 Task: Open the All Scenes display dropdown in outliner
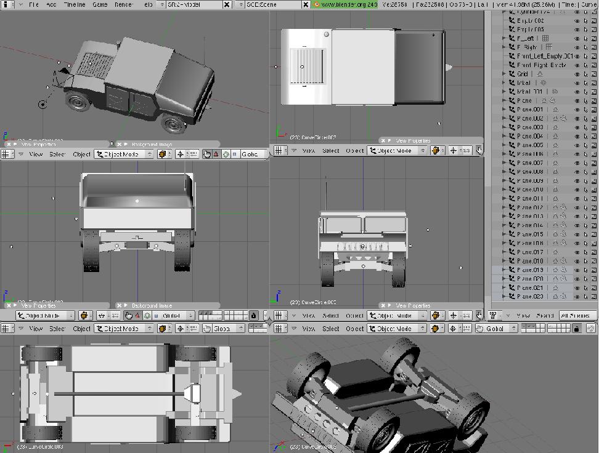tap(578, 316)
